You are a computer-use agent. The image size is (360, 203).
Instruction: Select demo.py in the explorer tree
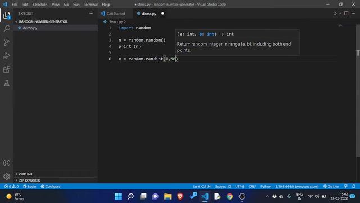56,28
